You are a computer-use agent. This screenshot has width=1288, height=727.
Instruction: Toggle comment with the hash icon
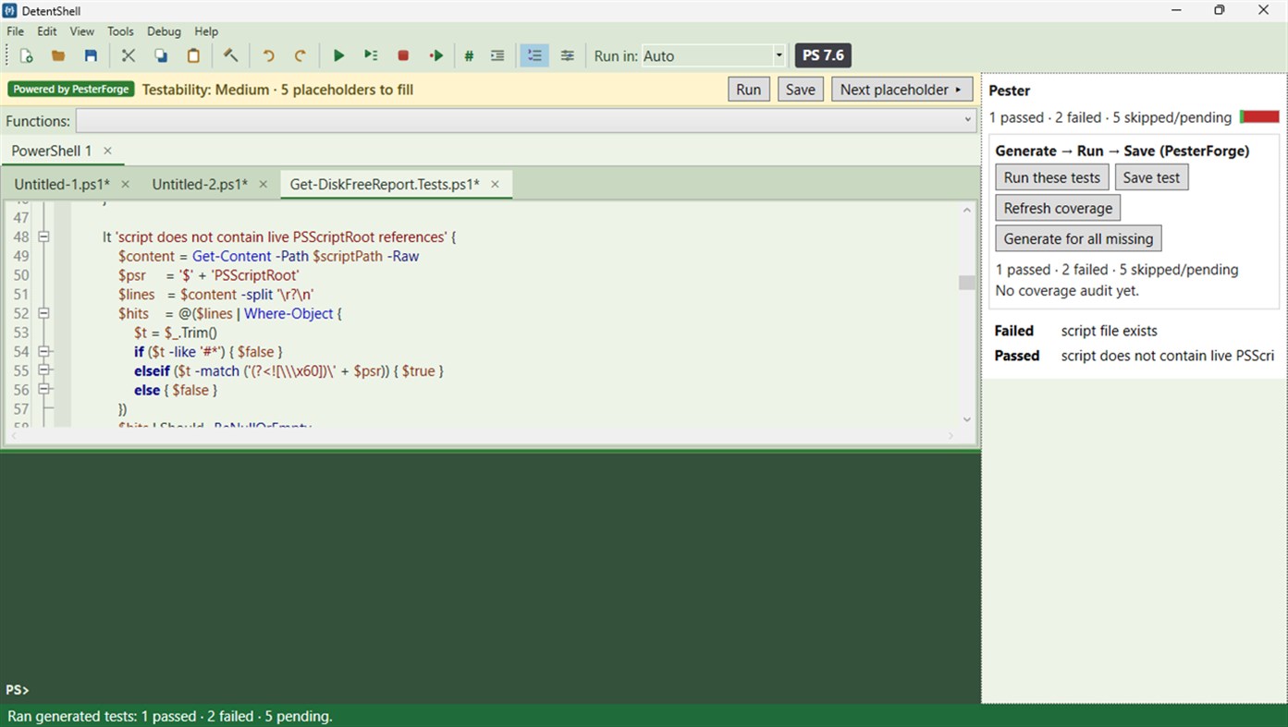click(x=469, y=55)
